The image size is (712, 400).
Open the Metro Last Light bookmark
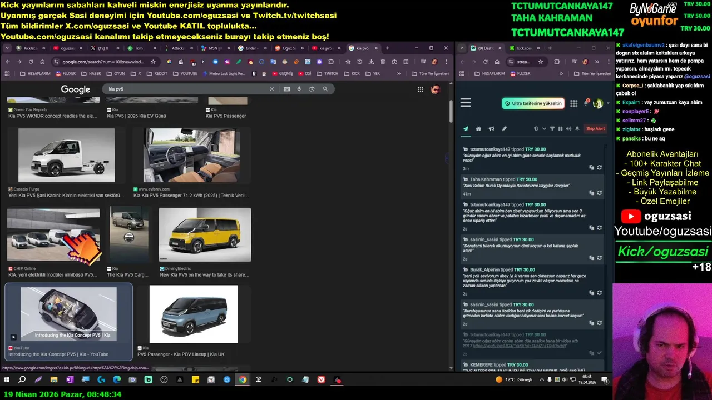tap(224, 73)
